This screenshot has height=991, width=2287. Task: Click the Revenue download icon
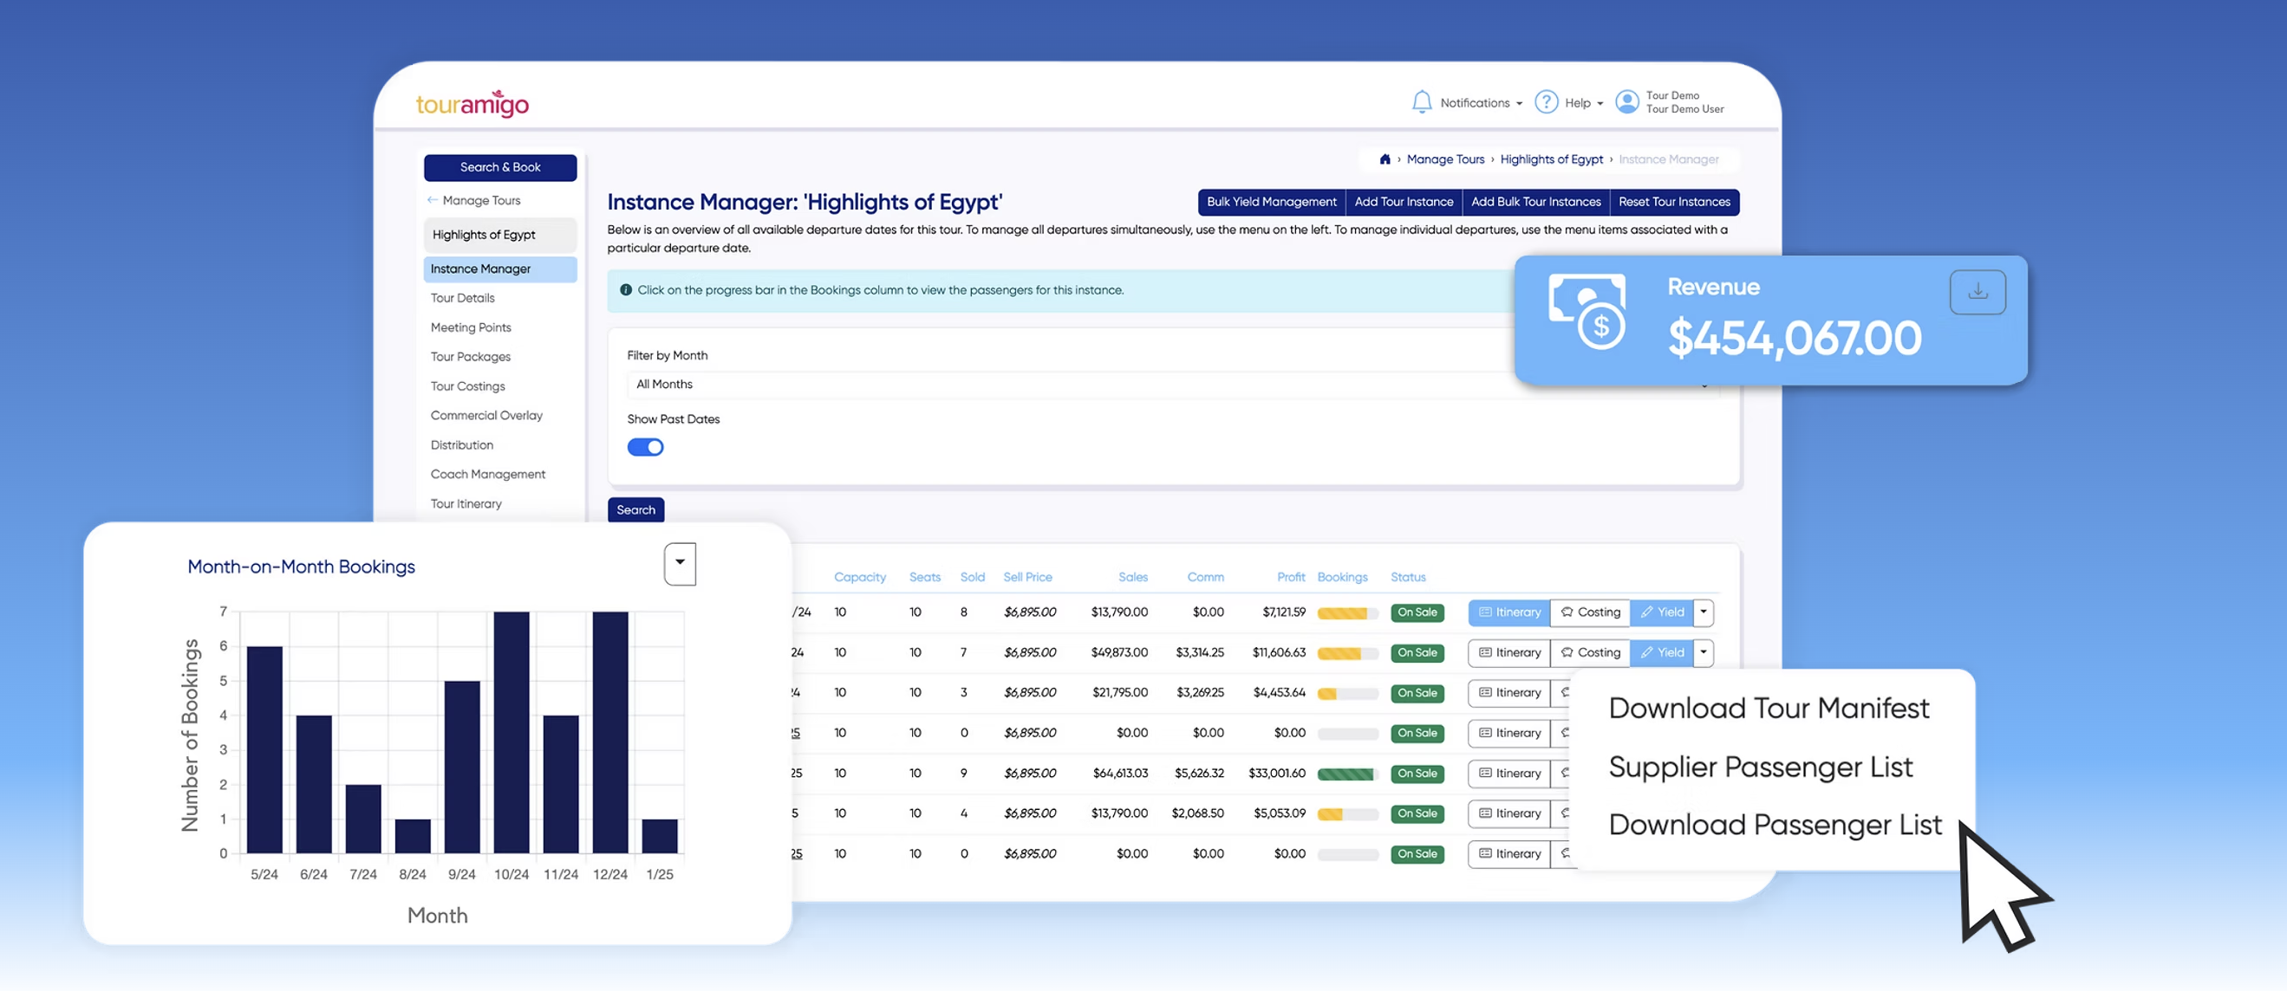tap(1977, 292)
